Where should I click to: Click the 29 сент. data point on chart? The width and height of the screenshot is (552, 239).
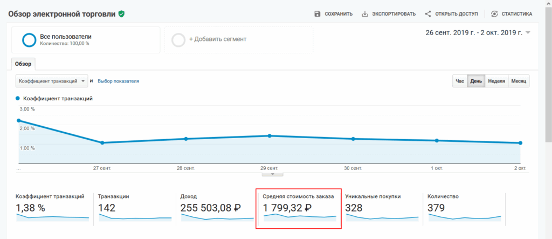click(x=270, y=136)
